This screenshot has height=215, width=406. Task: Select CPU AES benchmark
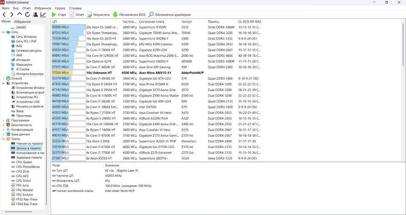pyautogui.click(x=22, y=176)
